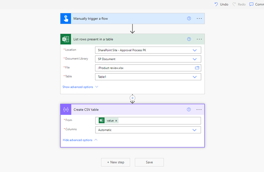Open the ellipsis menu on the Create CSV table step

(x=199, y=110)
